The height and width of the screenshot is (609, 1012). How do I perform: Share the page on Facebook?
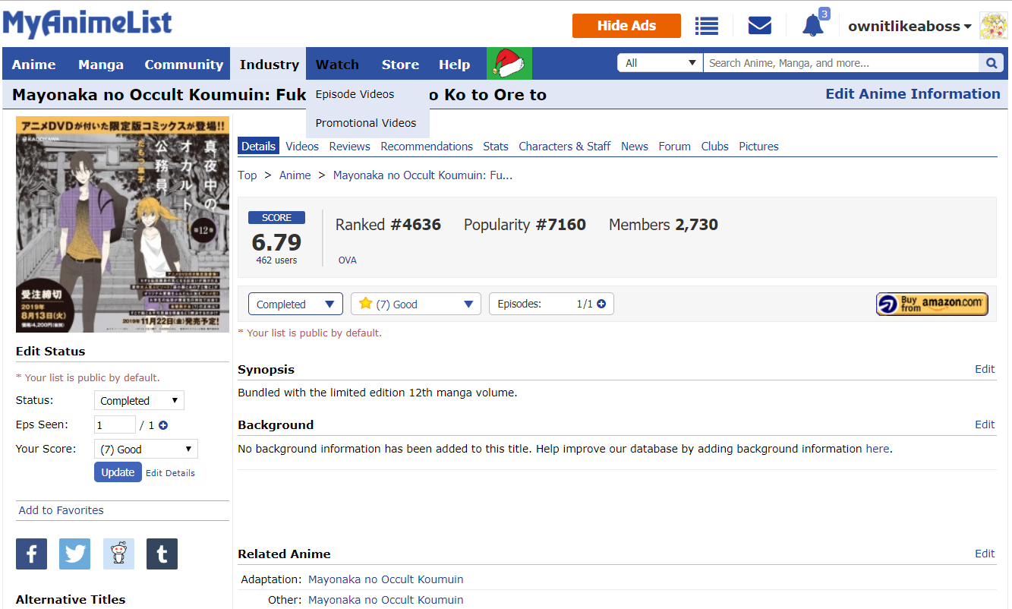pos(31,554)
